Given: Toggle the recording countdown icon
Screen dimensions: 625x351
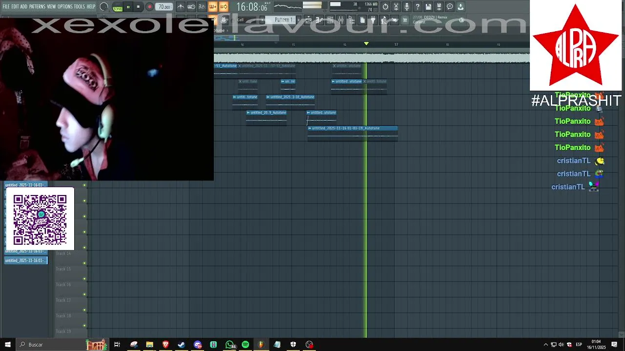Looking at the screenshot, I should click(202, 7).
